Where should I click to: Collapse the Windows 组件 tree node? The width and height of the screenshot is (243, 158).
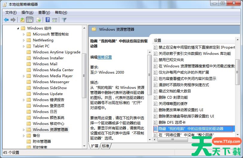click(18, 28)
